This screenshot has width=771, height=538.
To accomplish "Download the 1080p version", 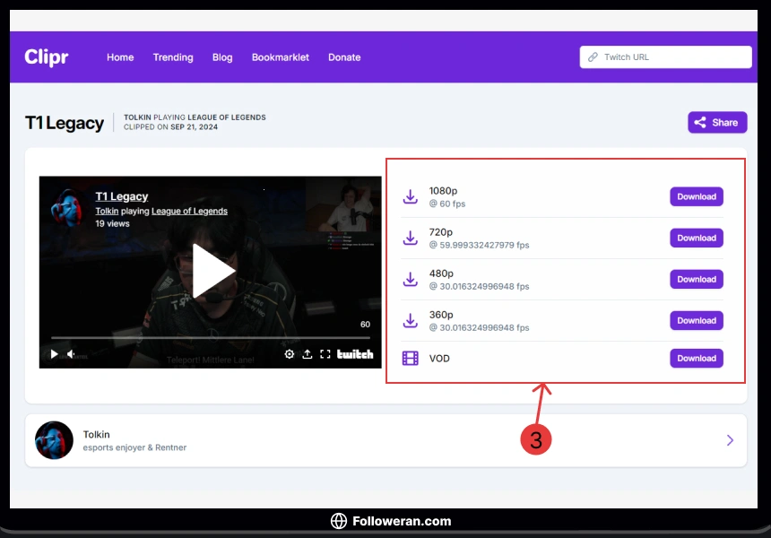I will pos(696,196).
